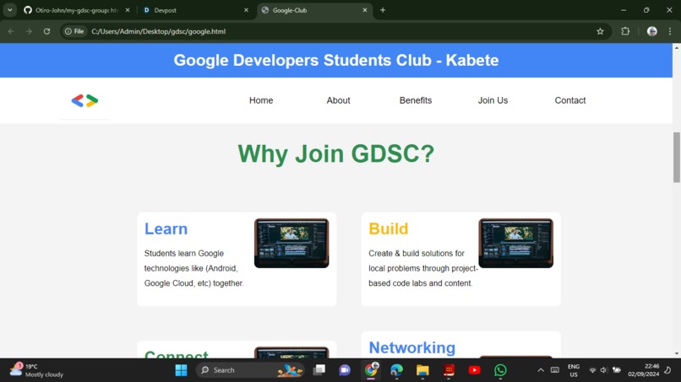
Task: Open WhatsApp from the taskbar
Action: click(x=500, y=370)
